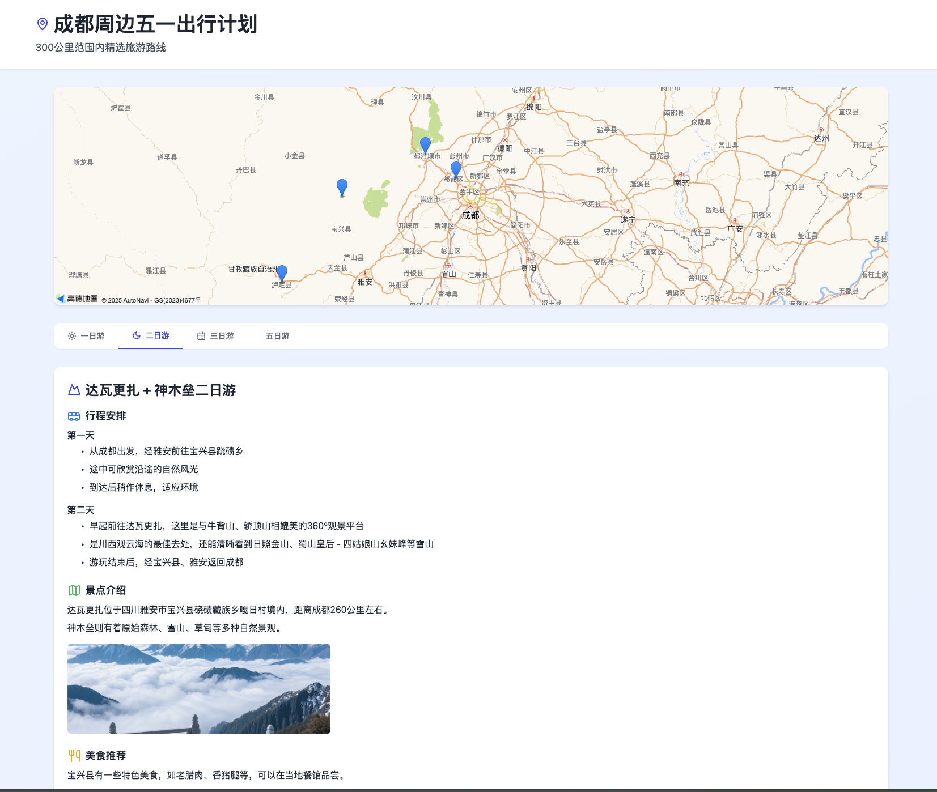Click the 成都周边五一出行计划 page title

tap(155, 24)
